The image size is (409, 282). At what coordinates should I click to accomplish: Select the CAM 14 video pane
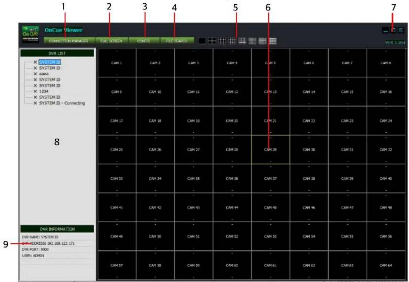click(x=309, y=92)
